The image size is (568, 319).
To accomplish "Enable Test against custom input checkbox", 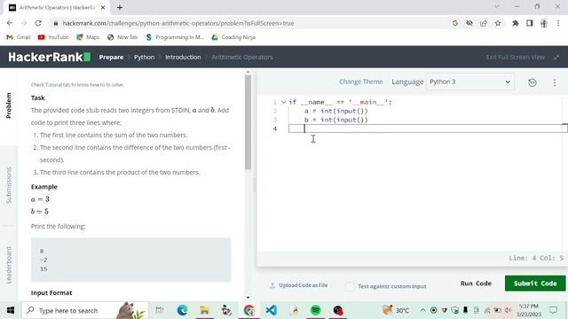I will (350, 286).
